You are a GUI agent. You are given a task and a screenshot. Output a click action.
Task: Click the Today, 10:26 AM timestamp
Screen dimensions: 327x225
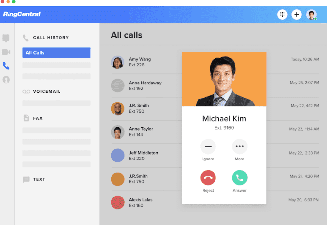(x=305, y=59)
